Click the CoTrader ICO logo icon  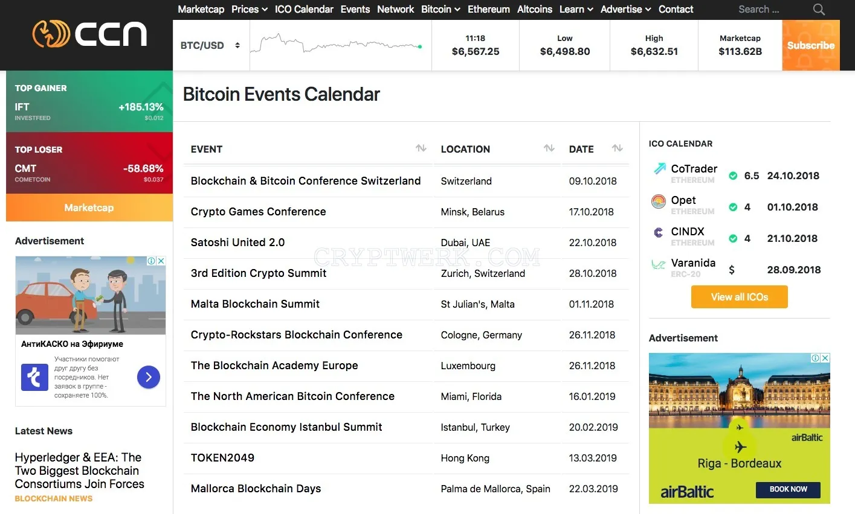pos(659,169)
